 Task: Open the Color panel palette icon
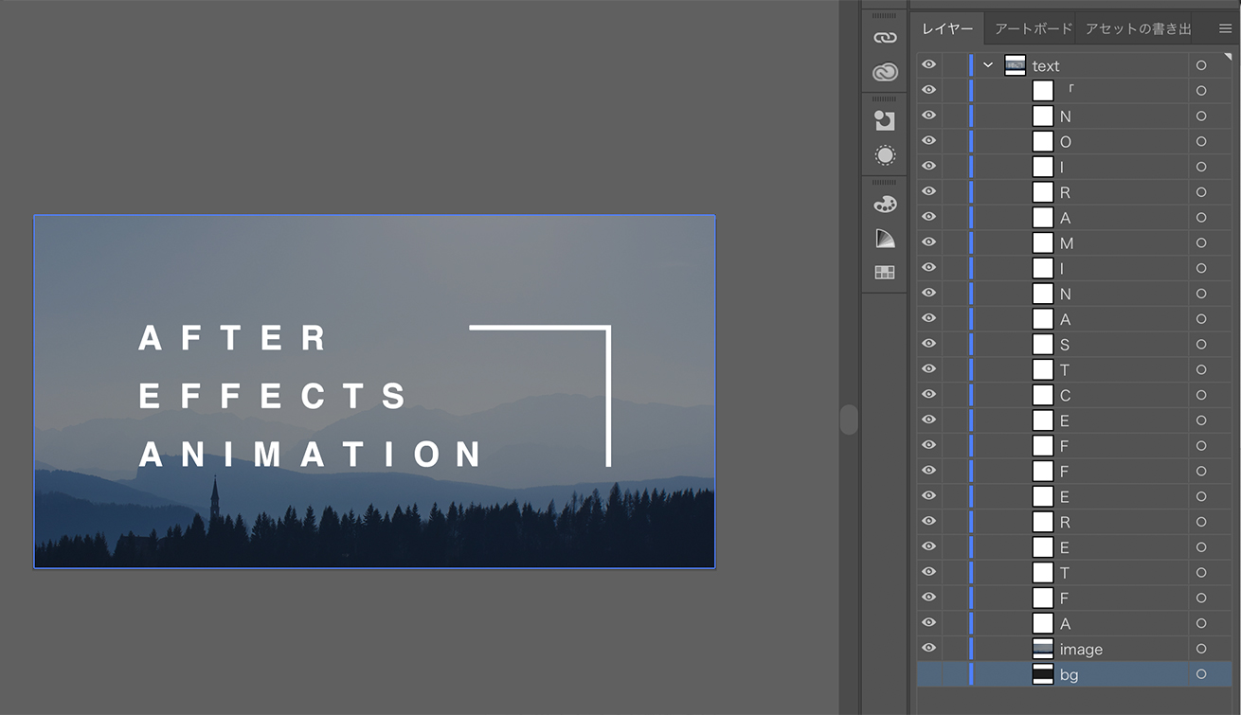(884, 204)
